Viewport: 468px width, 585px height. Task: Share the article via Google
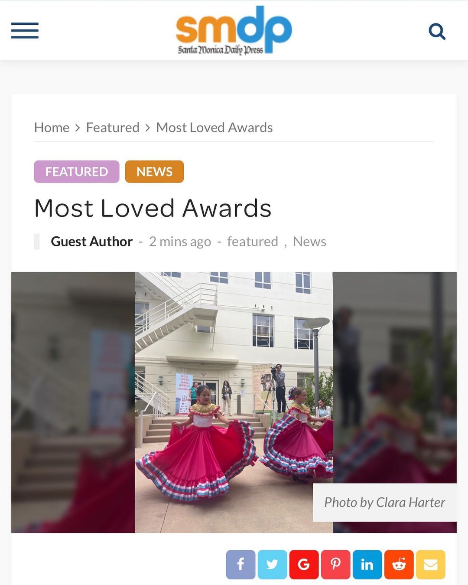tap(304, 565)
